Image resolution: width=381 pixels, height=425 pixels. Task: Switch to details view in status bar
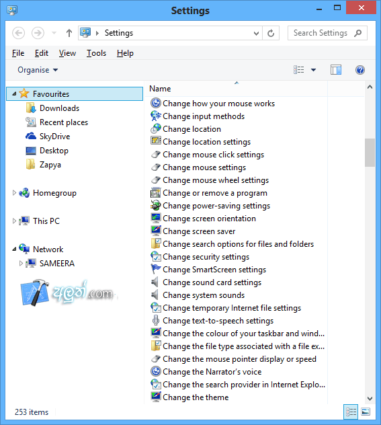[x=351, y=412]
